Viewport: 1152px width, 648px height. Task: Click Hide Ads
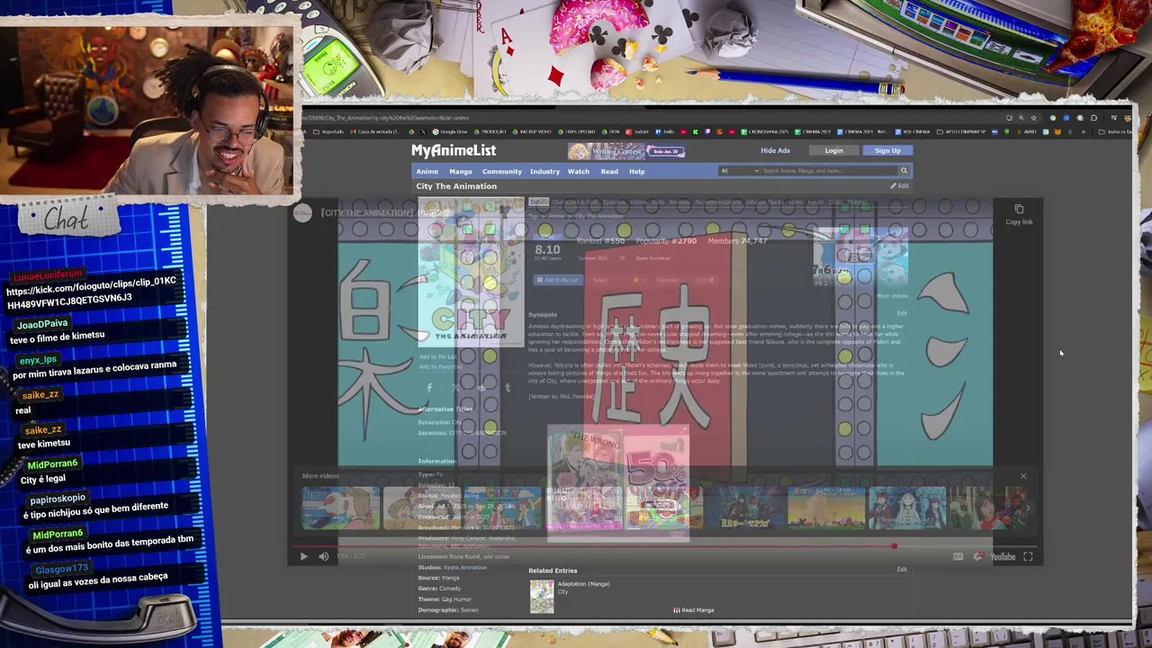[x=775, y=150]
